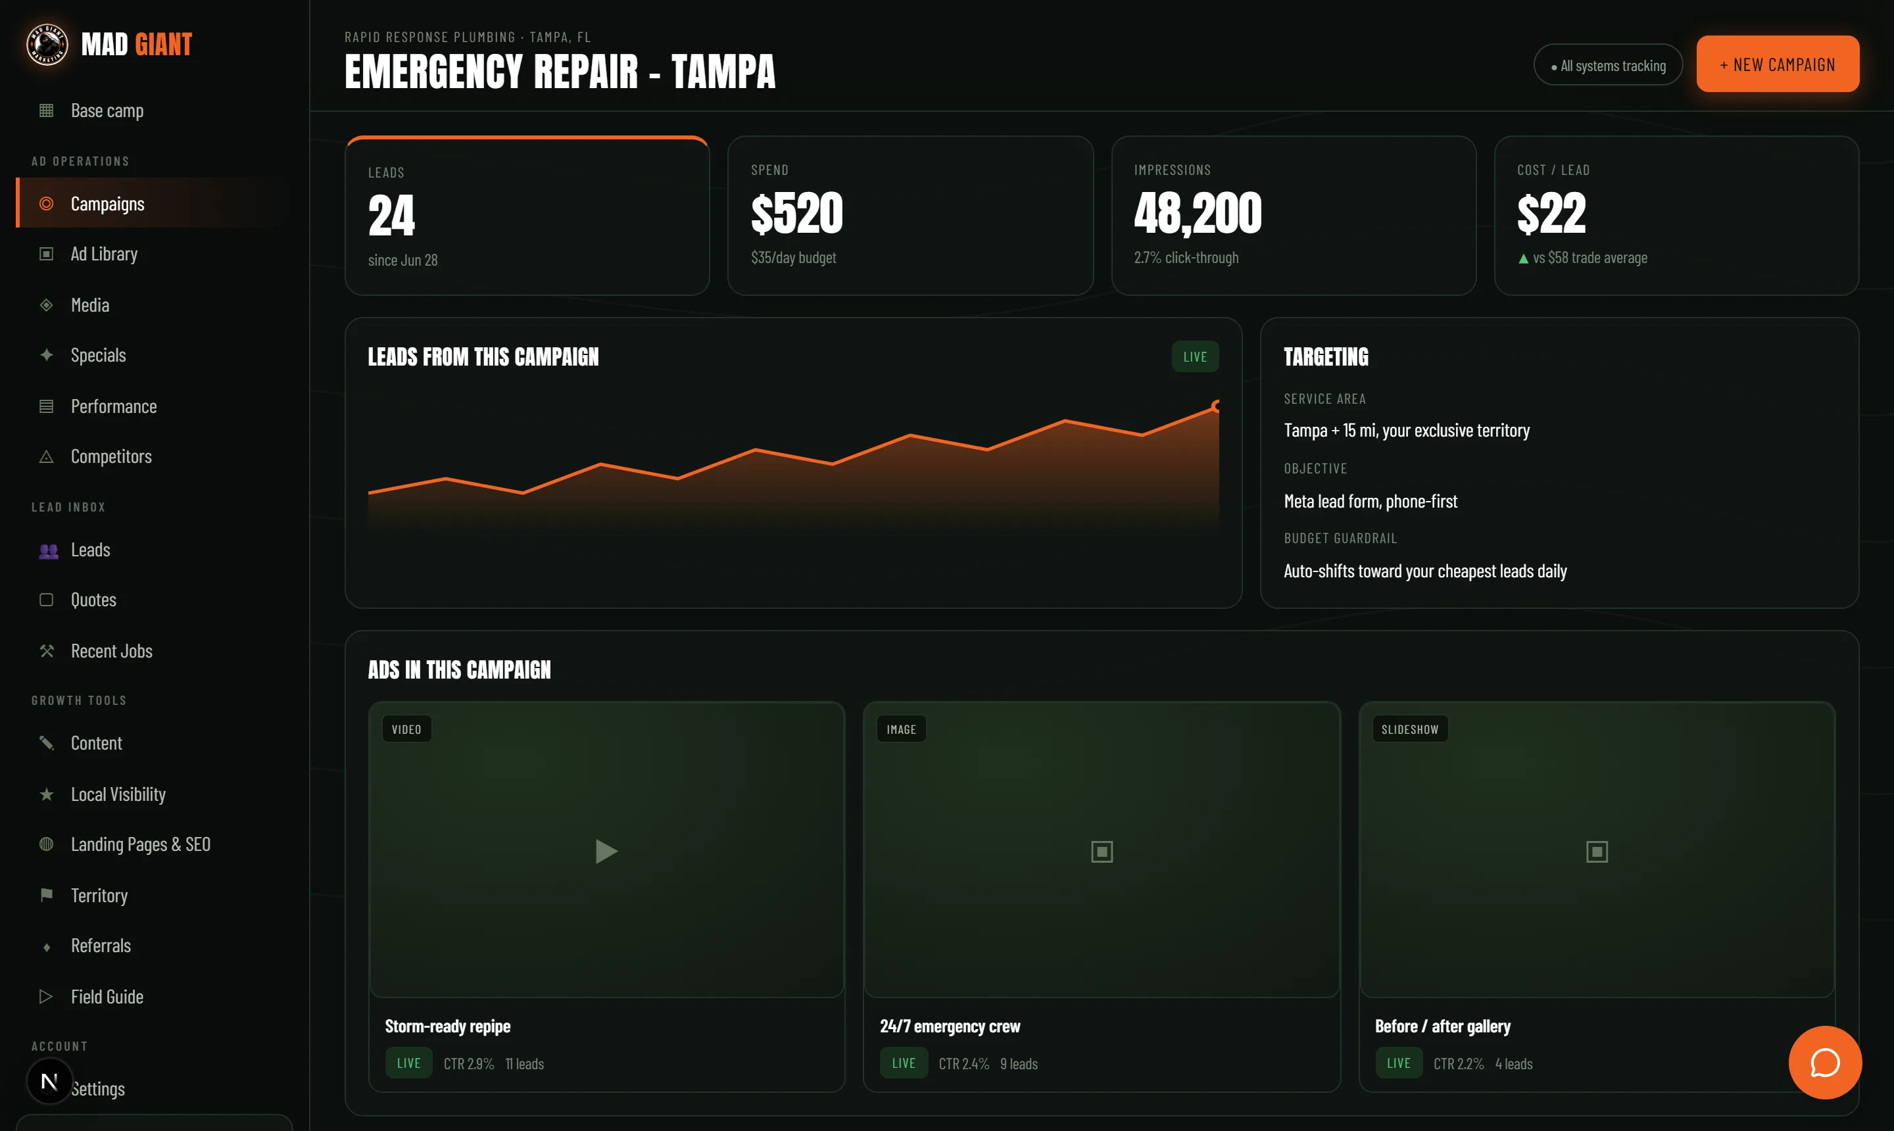Click 'Tampa + 15 mi, your exclusive territory' text
The image size is (1894, 1131).
click(x=1406, y=431)
